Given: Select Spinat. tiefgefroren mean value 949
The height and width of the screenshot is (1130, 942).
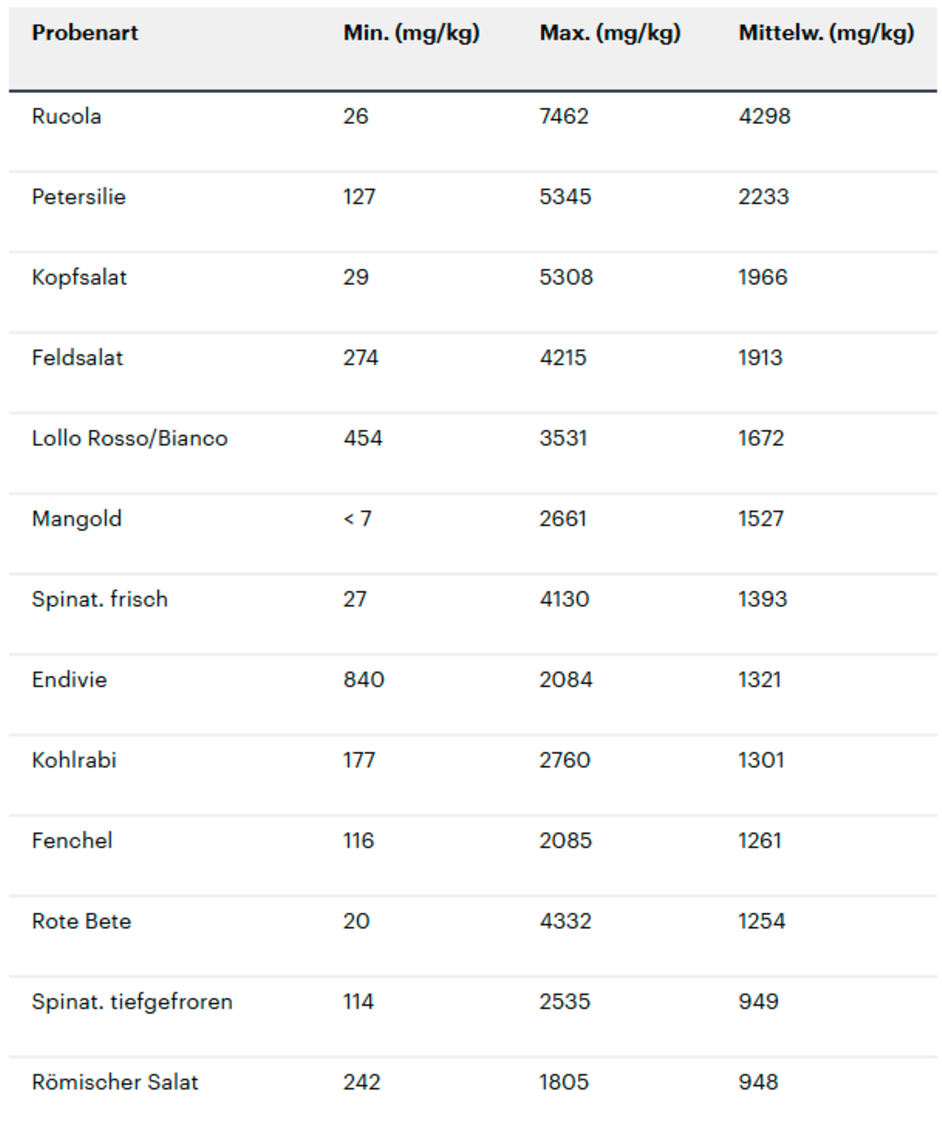Looking at the screenshot, I should point(758,1002).
